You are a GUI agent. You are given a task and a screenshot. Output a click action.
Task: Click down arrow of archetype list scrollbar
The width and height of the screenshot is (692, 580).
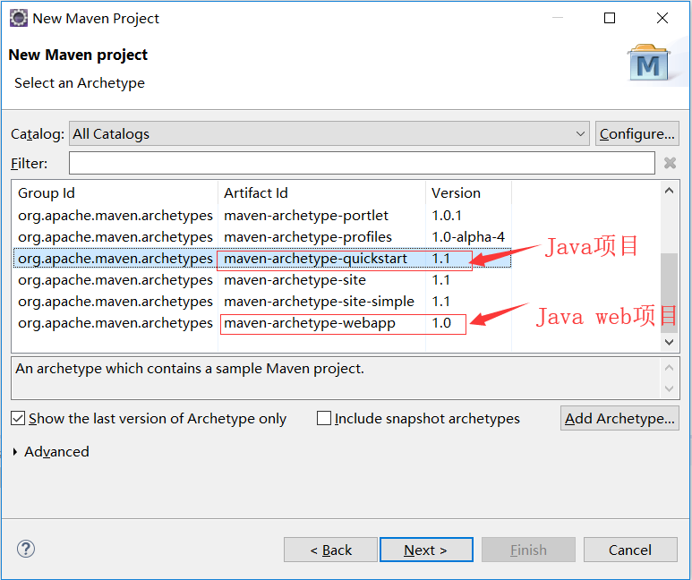coord(669,342)
